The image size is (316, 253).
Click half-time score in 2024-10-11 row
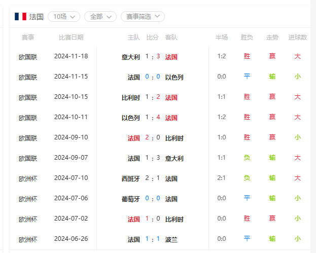pyautogui.click(x=222, y=117)
